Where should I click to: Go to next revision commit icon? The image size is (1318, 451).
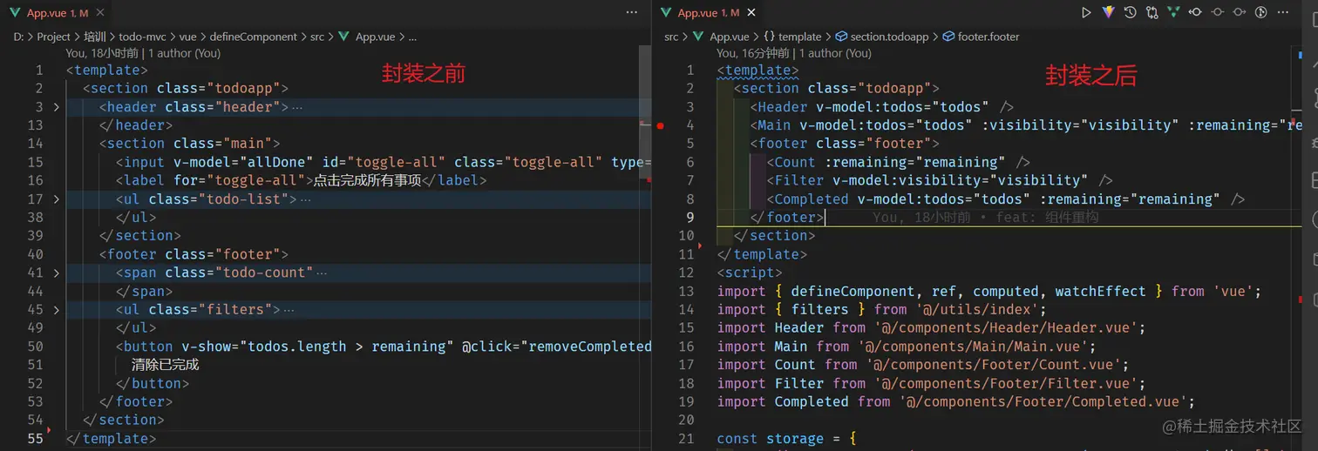coord(1239,12)
